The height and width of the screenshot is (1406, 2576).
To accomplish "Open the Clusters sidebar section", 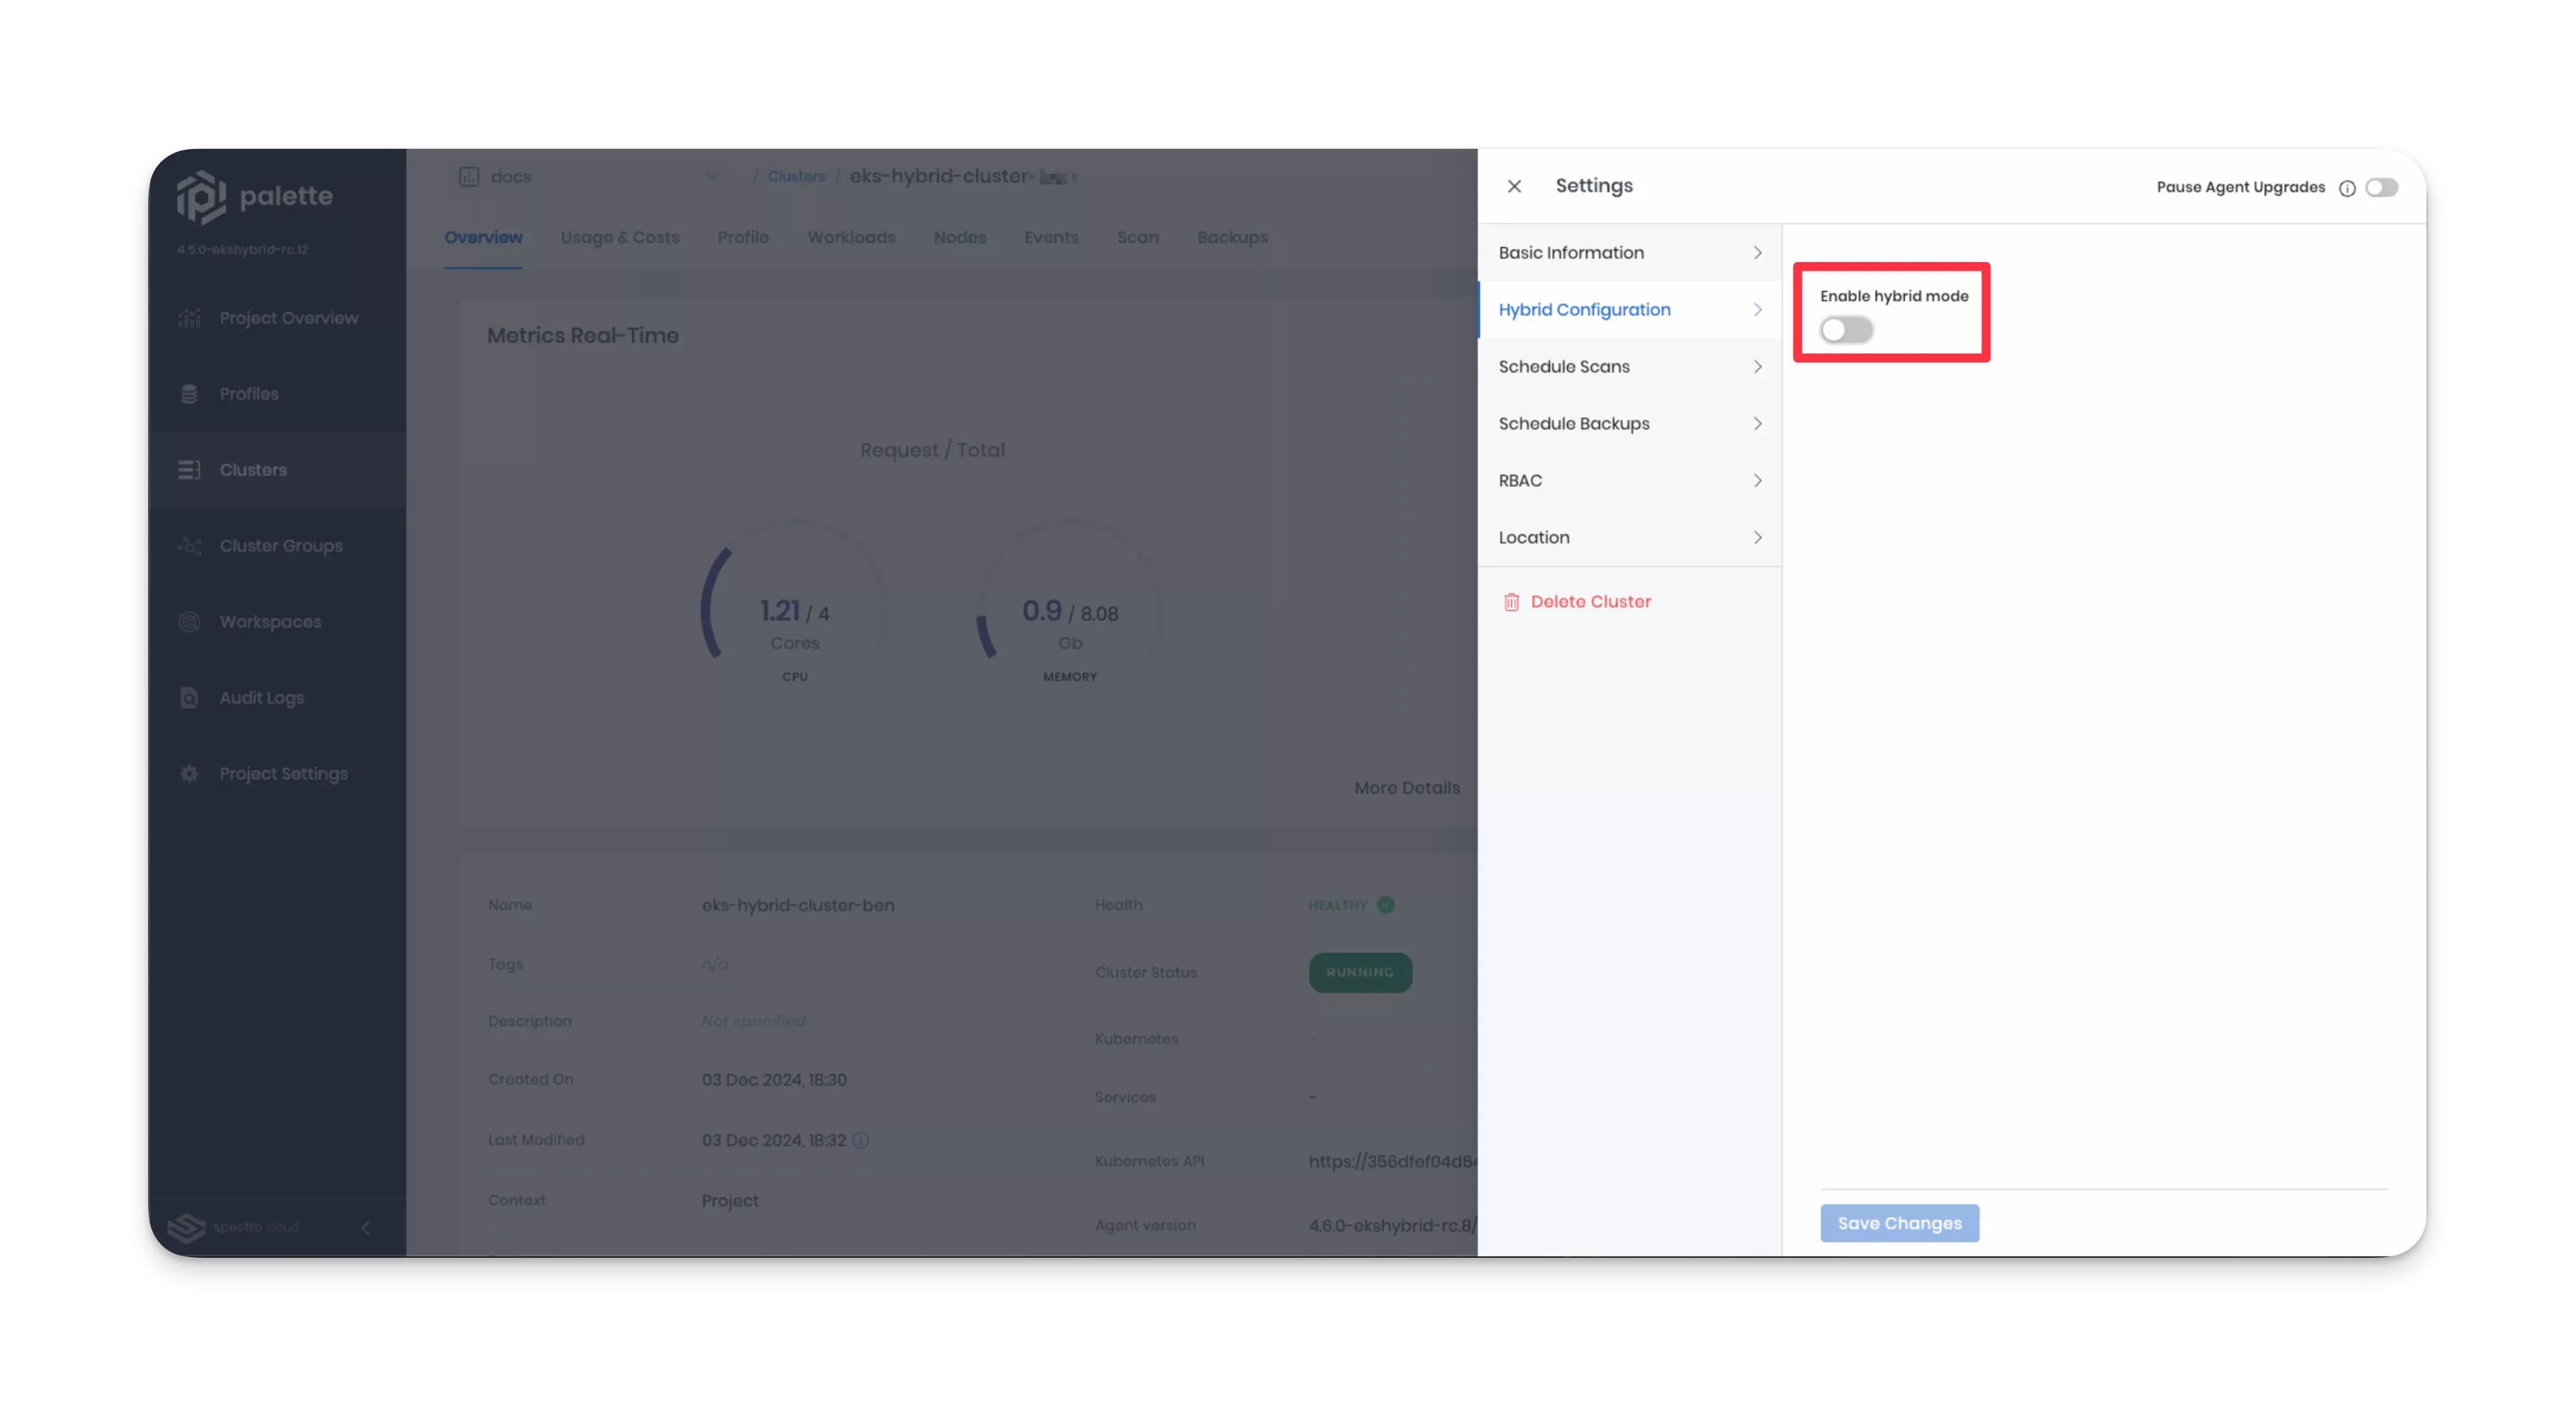I will point(252,469).
